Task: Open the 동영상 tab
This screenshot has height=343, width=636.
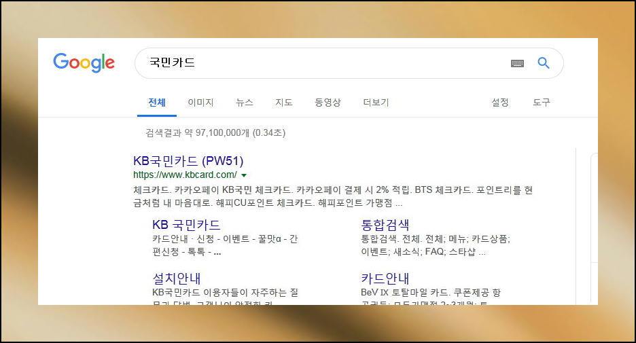Action: pyautogui.click(x=328, y=103)
